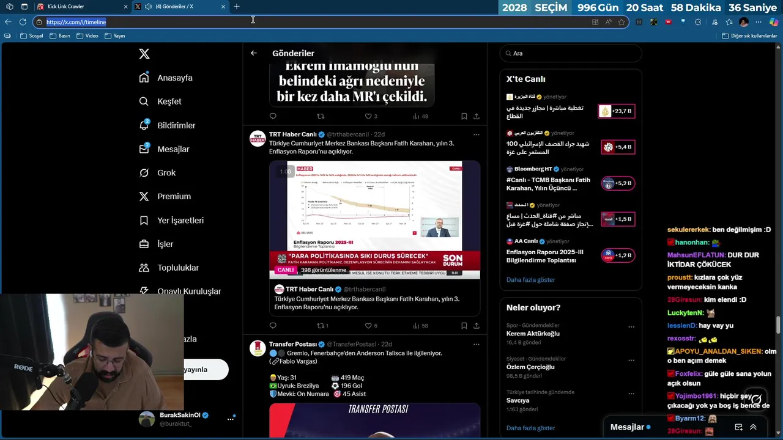Open Basın bookmarks folder
The width and height of the screenshot is (783, 440).
click(59, 36)
